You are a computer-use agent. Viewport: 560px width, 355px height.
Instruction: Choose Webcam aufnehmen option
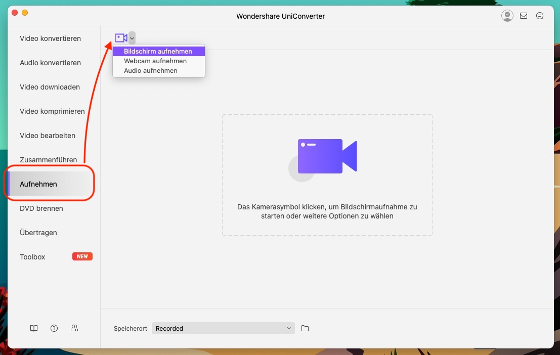pos(158,61)
